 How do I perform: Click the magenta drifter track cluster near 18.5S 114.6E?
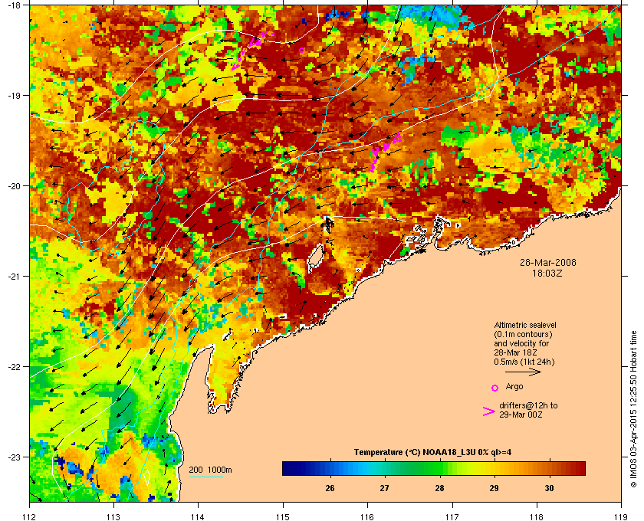click(x=251, y=50)
